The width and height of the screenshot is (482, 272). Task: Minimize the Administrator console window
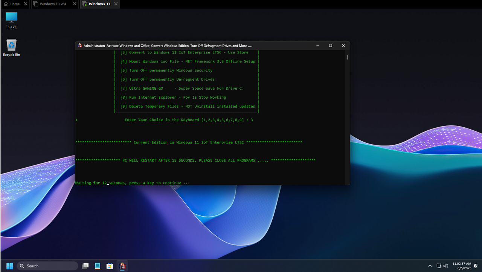[318, 46]
